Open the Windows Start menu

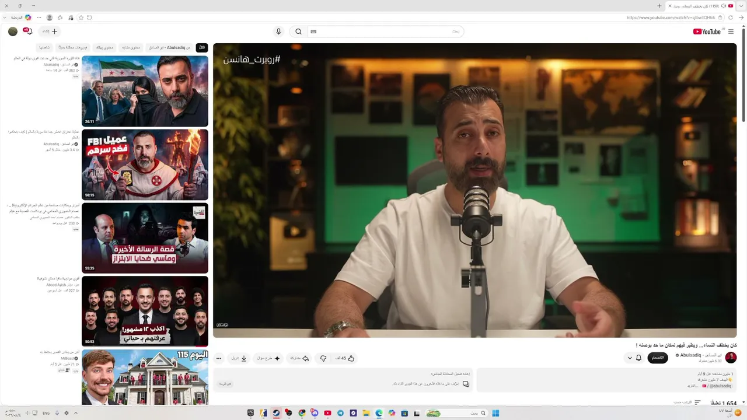point(495,413)
